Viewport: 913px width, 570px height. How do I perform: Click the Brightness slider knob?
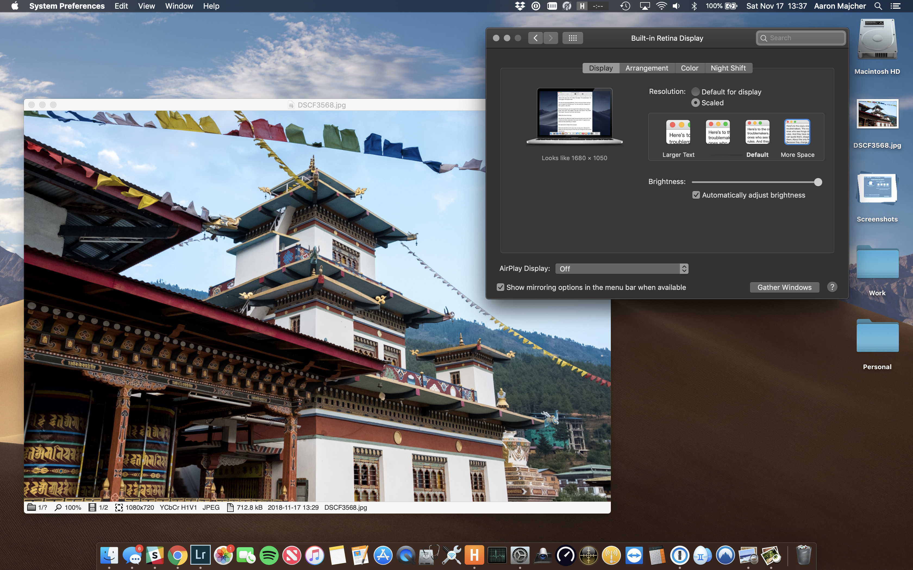click(818, 182)
